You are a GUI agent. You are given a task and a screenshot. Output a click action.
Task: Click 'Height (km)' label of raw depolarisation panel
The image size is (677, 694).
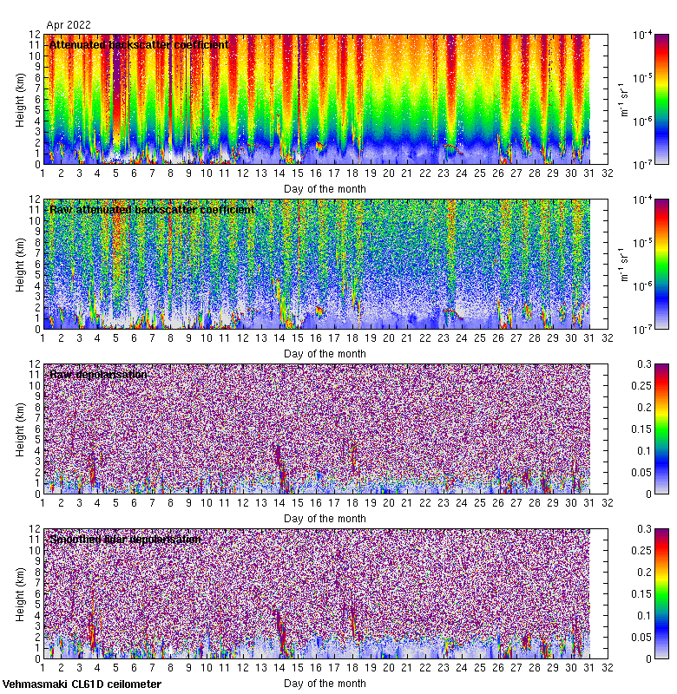point(20,429)
